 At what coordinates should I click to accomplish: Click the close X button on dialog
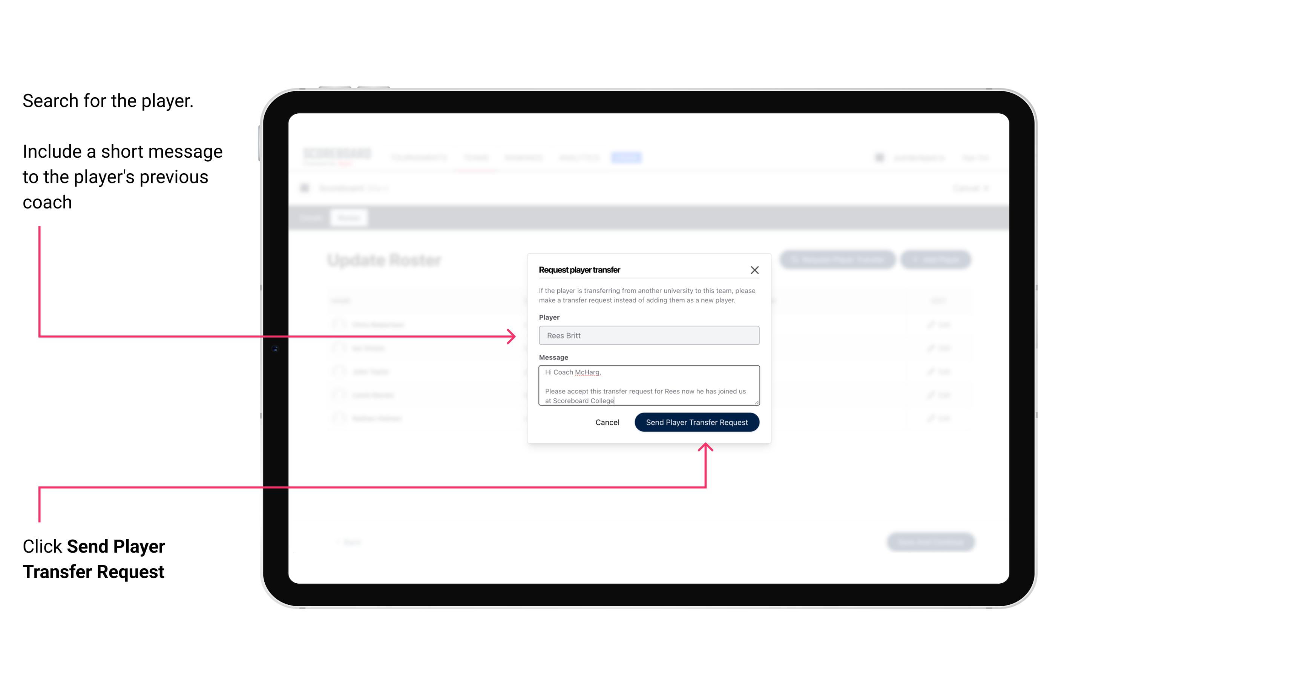pyautogui.click(x=755, y=270)
